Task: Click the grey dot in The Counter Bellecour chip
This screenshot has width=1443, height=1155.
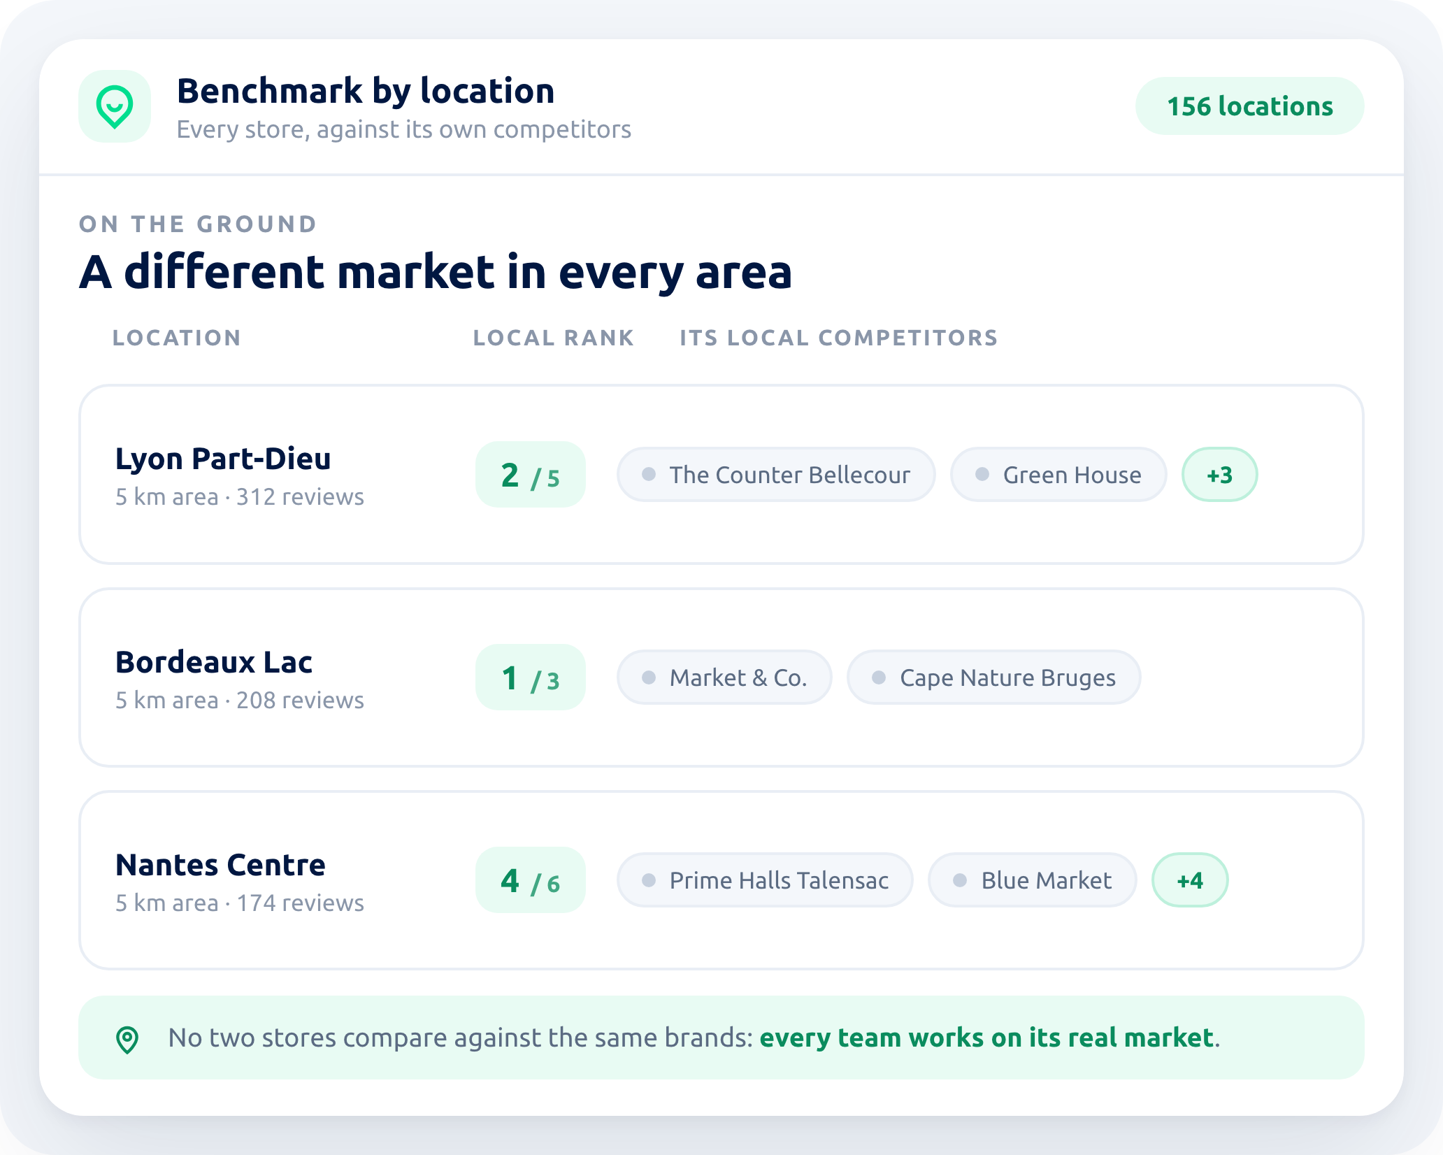Action: tap(649, 474)
